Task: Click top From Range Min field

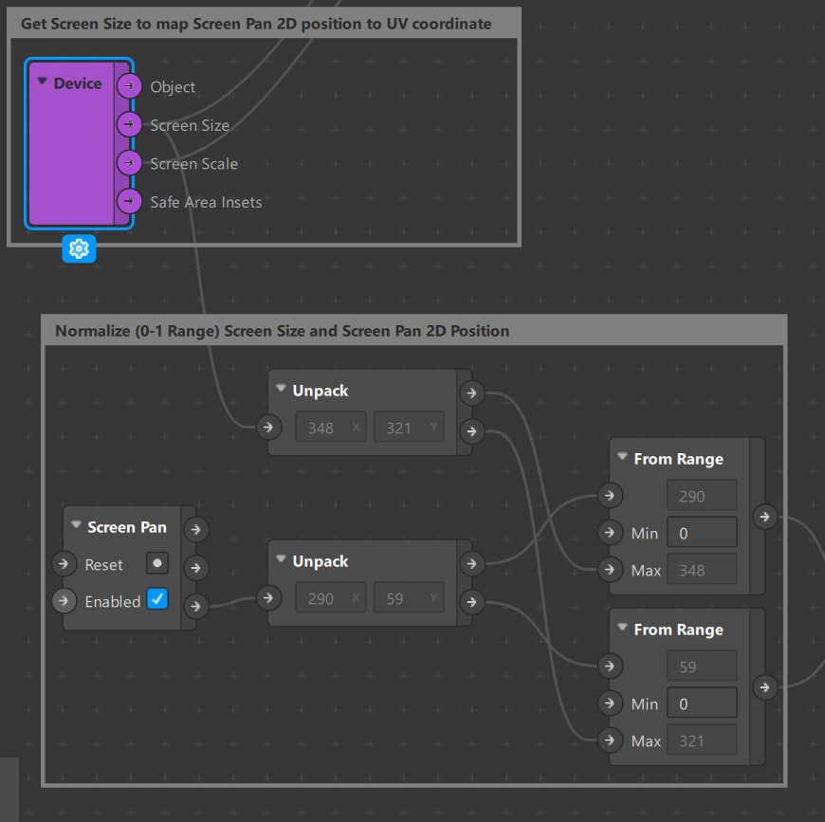Action: click(702, 532)
